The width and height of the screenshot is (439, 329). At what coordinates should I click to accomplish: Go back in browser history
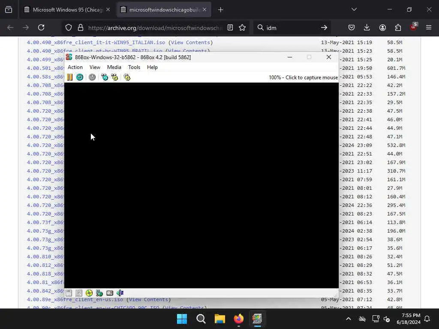click(x=10, y=27)
